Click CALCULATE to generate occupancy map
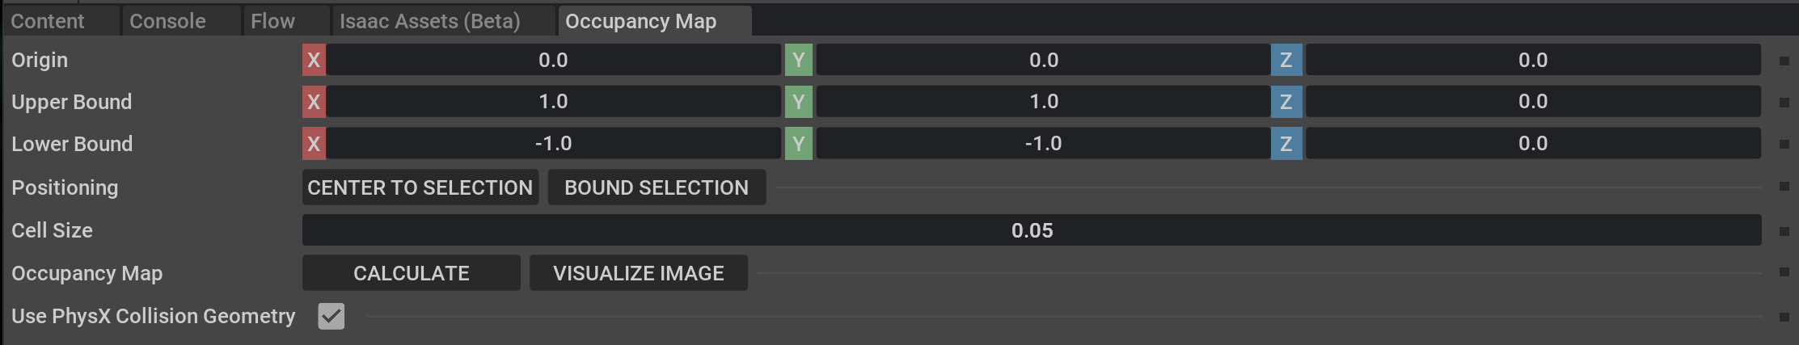This screenshot has height=345, width=1799. (x=411, y=273)
